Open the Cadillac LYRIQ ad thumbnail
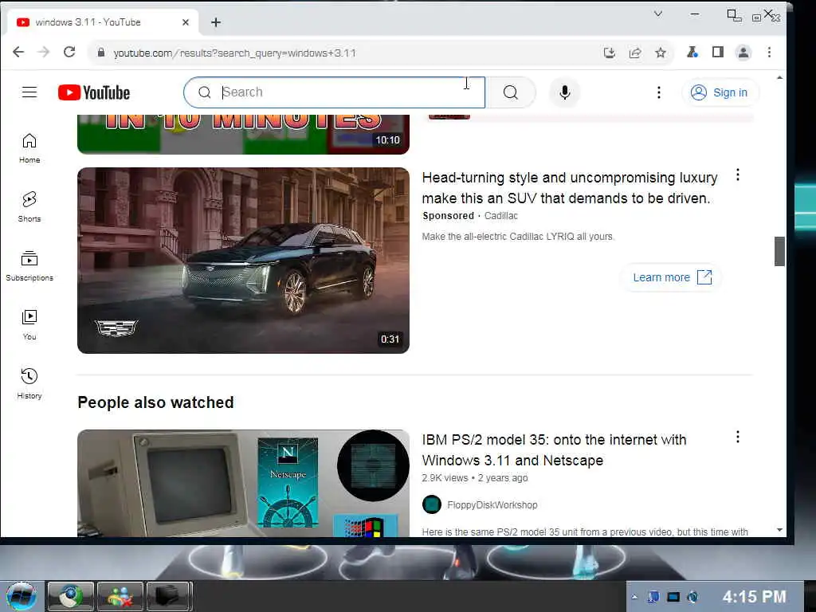This screenshot has width=816, height=612. 243,261
